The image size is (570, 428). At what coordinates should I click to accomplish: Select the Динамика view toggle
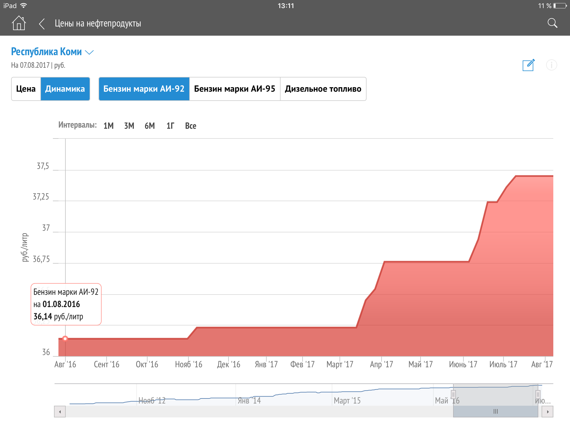pyautogui.click(x=65, y=89)
